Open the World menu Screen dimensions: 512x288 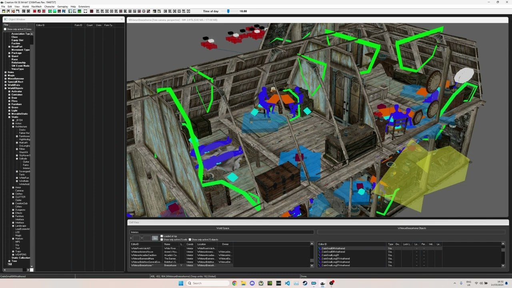(26, 6)
